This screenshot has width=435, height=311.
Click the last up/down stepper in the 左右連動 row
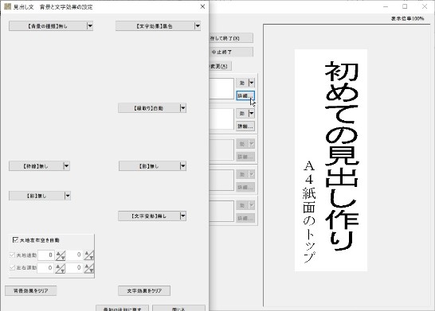[89, 268]
